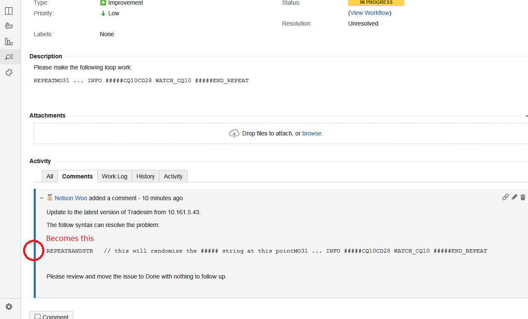Open the board icon in sidebar
The height and width of the screenshot is (319, 528).
click(x=9, y=11)
